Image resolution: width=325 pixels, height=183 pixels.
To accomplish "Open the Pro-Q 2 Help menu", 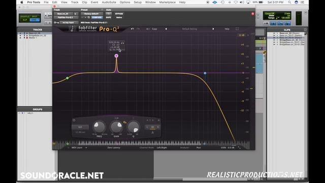I will click(x=227, y=29).
